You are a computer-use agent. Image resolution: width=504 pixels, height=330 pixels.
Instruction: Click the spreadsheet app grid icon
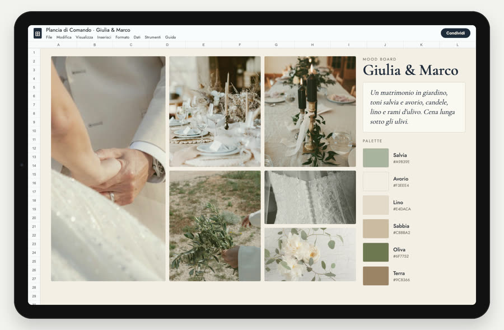tap(38, 33)
